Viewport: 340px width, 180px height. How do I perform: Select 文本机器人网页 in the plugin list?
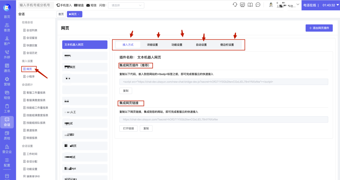click(x=85, y=45)
